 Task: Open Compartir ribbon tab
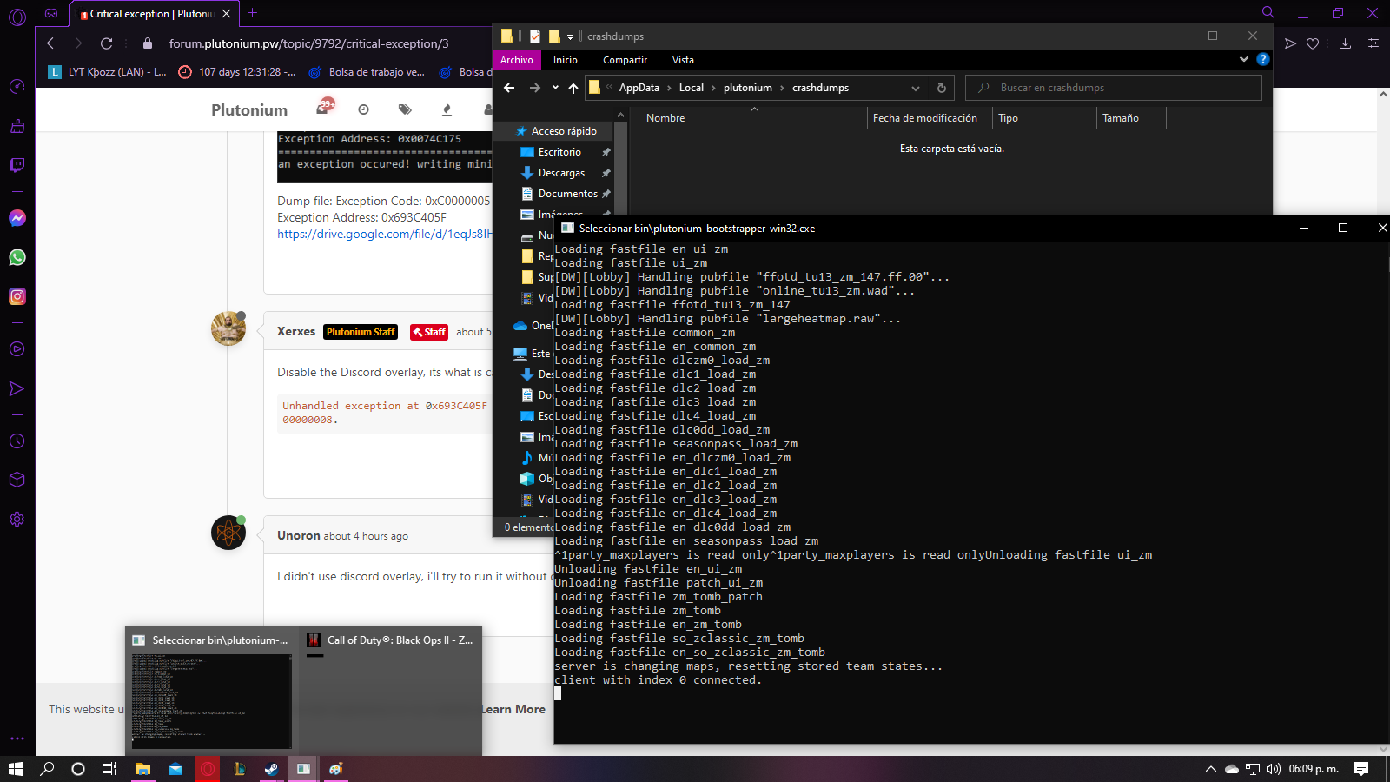click(x=625, y=60)
